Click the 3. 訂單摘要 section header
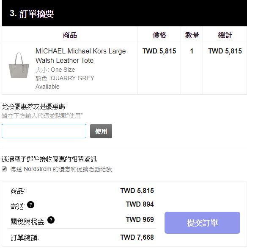 coord(32,14)
